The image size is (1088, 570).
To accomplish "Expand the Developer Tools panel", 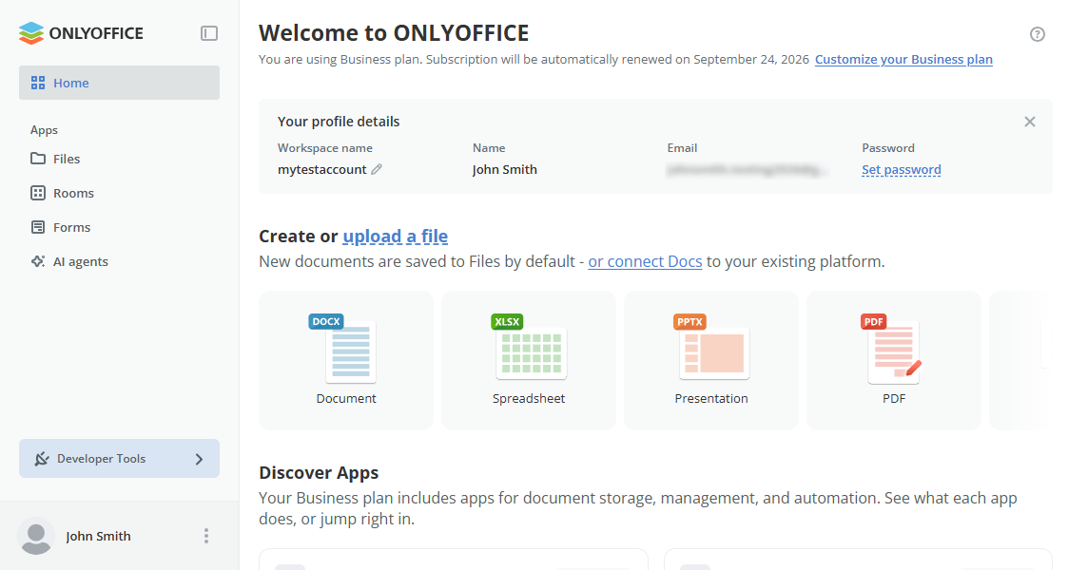I will tap(119, 458).
